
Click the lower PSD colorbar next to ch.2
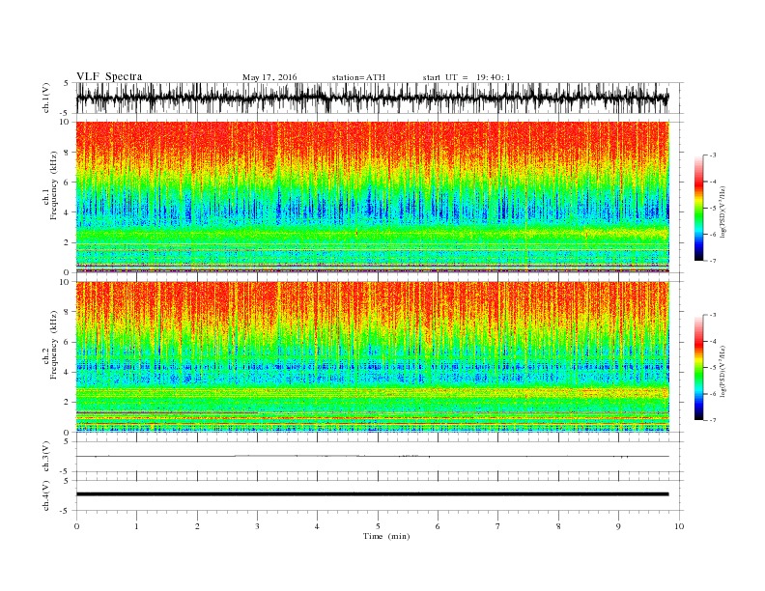coord(698,368)
